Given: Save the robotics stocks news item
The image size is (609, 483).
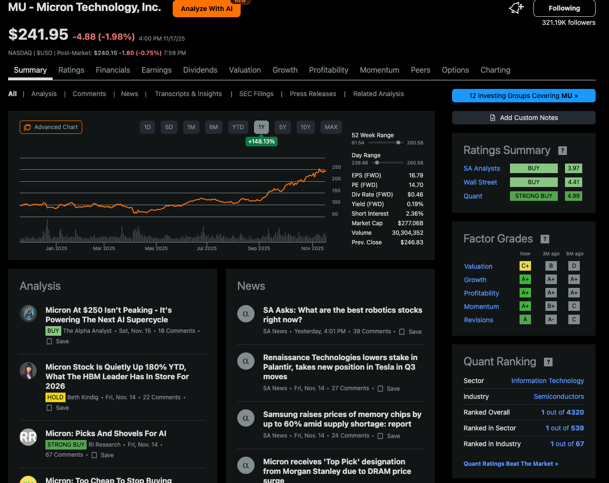Looking at the screenshot, I should coord(410,332).
